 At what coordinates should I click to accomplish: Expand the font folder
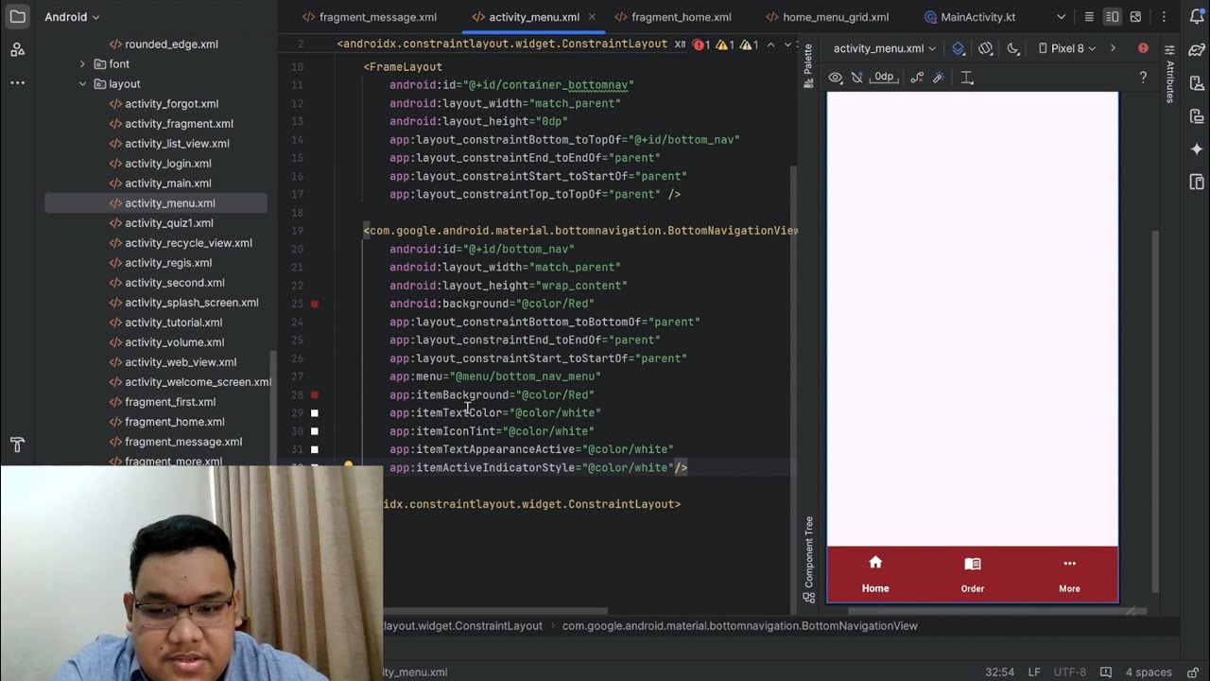coord(83,64)
